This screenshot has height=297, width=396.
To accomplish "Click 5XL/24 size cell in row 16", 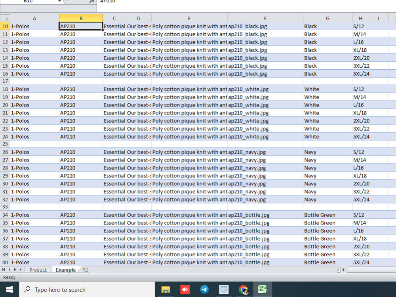I will (x=360, y=74).
